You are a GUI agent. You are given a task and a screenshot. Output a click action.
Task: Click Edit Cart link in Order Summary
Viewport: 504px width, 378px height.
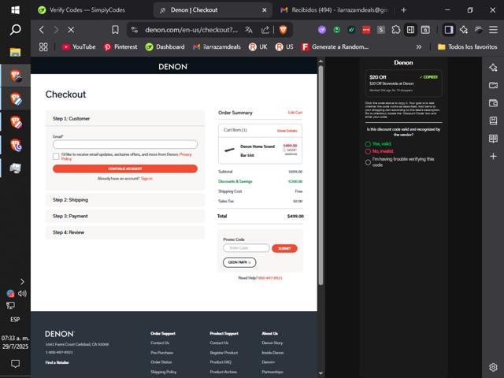click(295, 113)
